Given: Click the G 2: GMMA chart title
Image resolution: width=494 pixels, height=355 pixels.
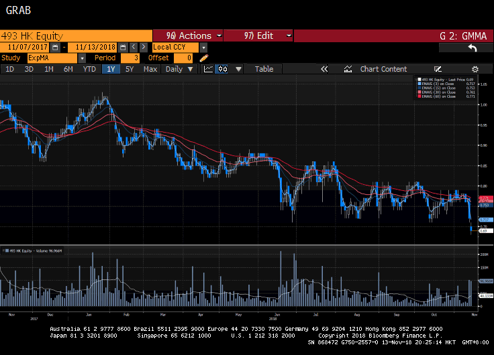Looking at the screenshot, I should (x=463, y=36).
